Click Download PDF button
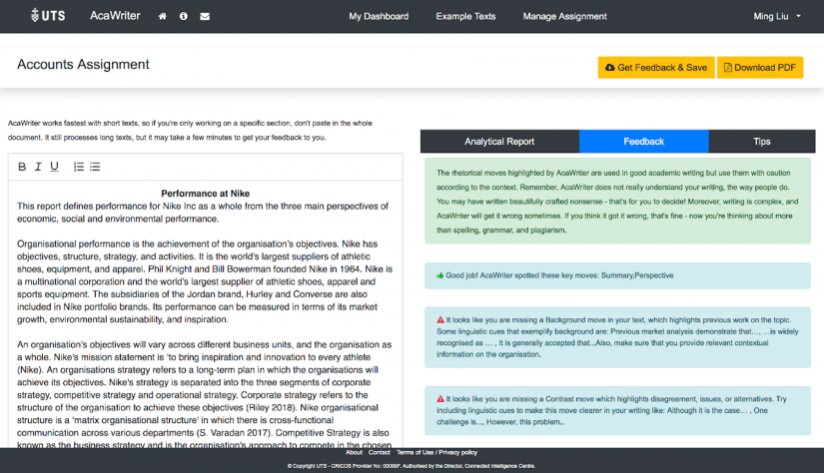Image resolution: width=824 pixels, height=473 pixels. (x=760, y=67)
